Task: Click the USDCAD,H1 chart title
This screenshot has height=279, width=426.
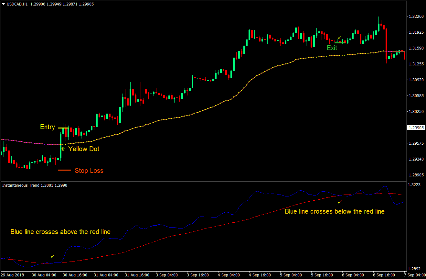Action: click(18, 4)
